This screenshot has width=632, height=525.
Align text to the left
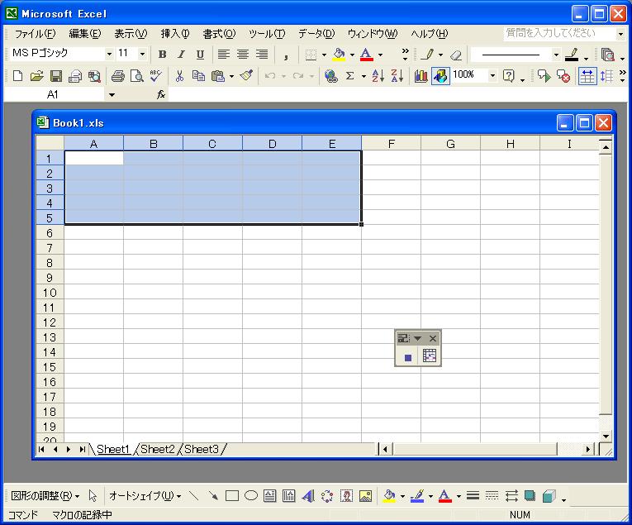click(x=224, y=55)
